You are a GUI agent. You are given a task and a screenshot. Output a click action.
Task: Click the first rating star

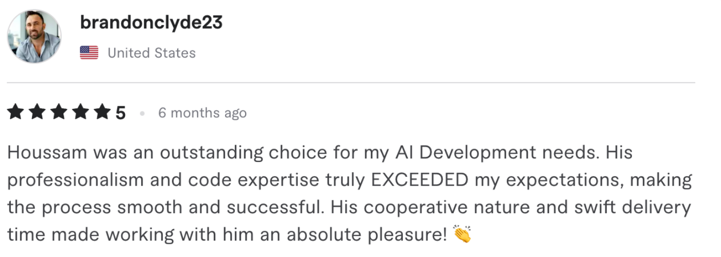15,112
